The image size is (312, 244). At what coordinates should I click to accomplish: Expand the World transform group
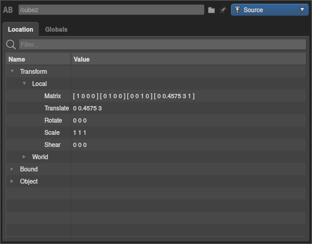click(24, 157)
